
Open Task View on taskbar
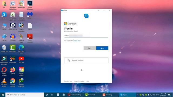(52, 95)
